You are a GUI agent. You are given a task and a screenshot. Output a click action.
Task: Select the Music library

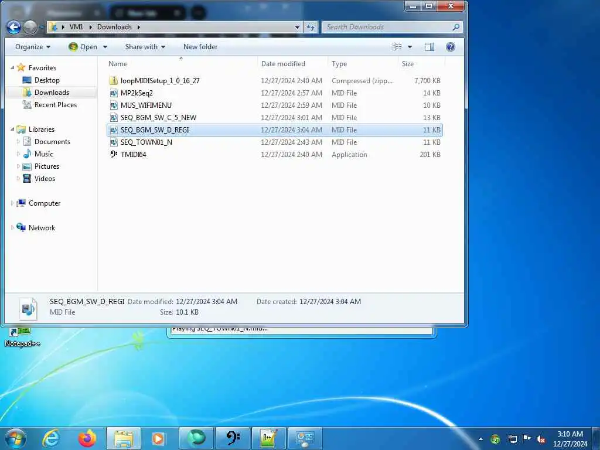point(43,154)
